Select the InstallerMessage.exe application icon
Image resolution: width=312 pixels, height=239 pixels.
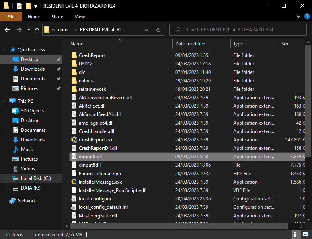74,182
